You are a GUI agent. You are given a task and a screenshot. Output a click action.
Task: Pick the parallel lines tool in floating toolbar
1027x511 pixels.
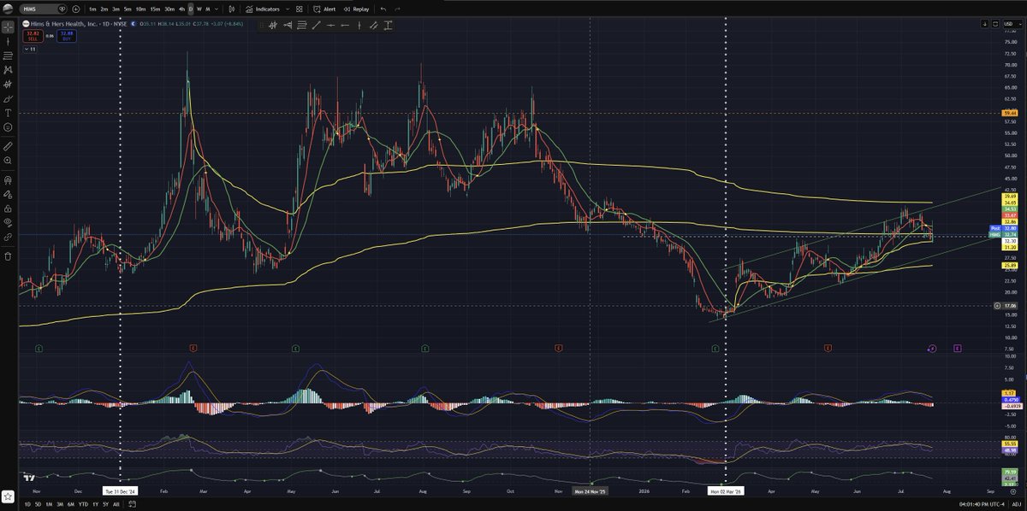[x=302, y=26]
